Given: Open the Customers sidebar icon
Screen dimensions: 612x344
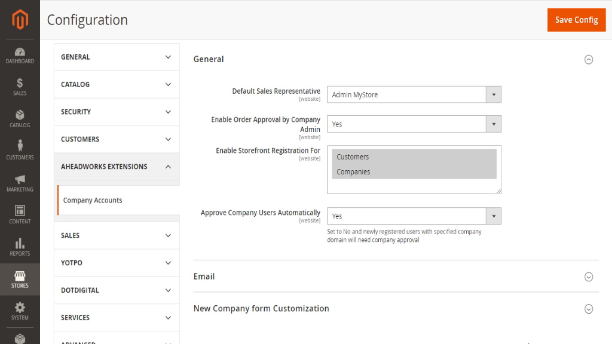Looking at the screenshot, I should (x=20, y=150).
